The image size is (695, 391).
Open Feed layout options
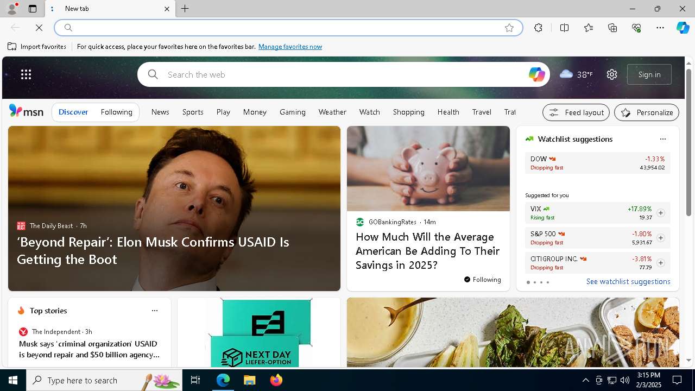[x=576, y=112]
